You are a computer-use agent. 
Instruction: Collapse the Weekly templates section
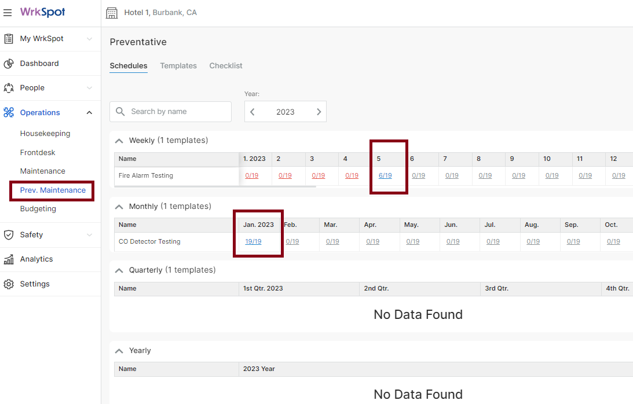click(x=119, y=140)
